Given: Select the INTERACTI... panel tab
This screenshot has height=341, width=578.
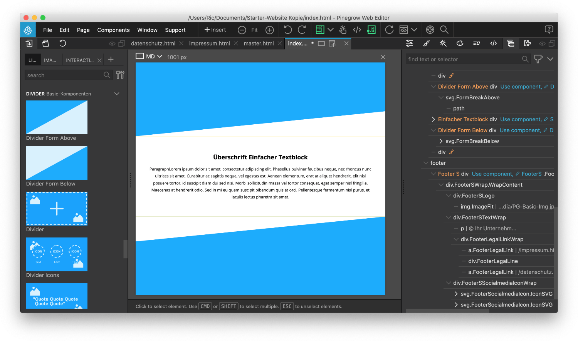Looking at the screenshot, I should point(80,60).
